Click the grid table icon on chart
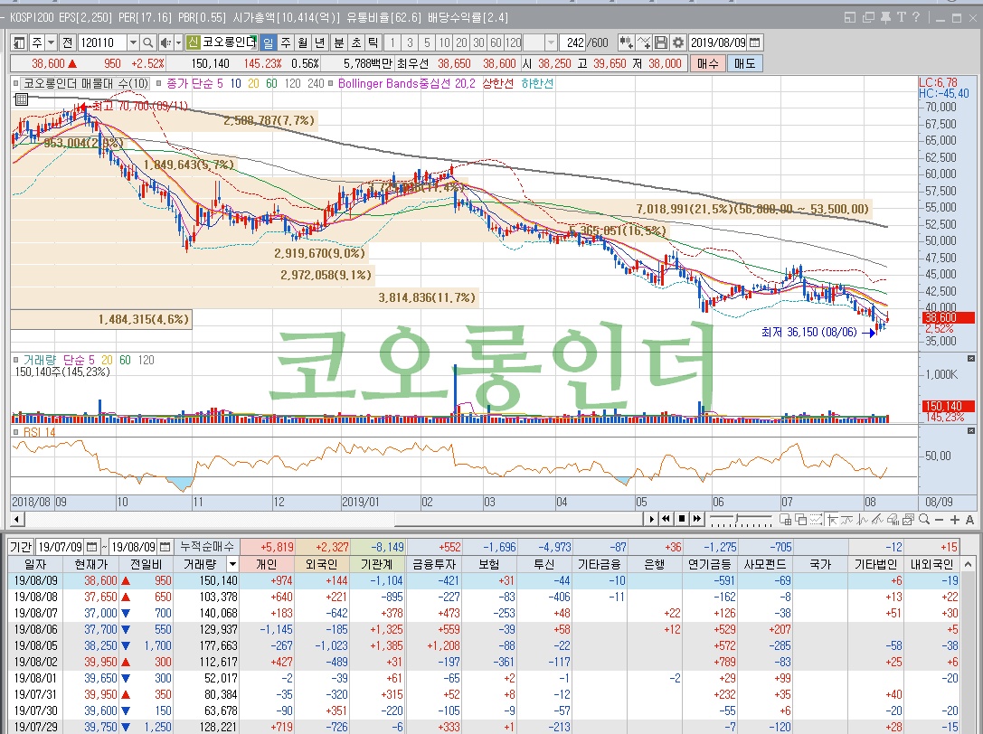This screenshot has width=983, height=734. (21, 99)
